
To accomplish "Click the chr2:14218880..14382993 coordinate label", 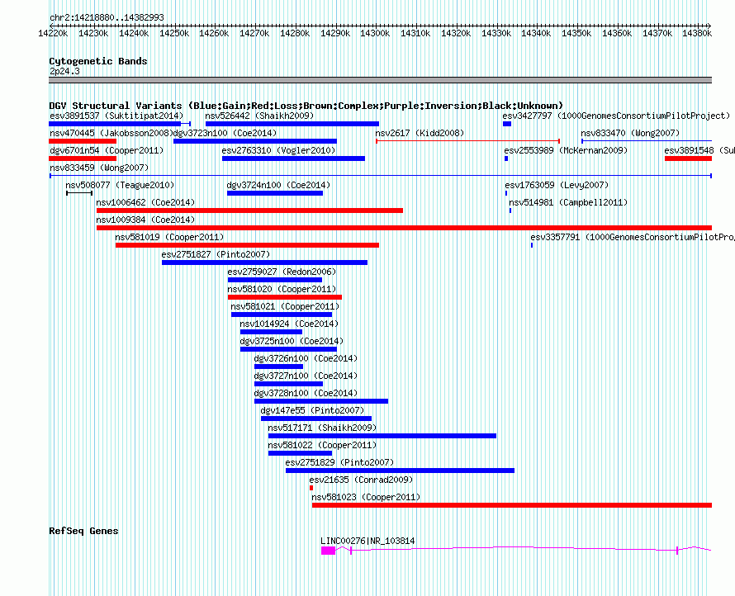I will tap(107, 17).
